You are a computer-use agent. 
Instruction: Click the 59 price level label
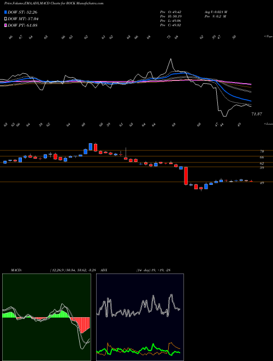pos(262,167)
